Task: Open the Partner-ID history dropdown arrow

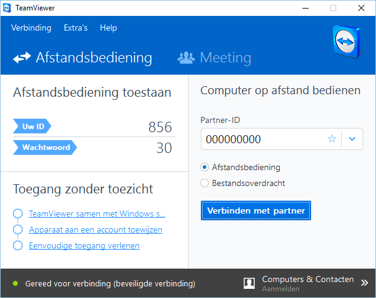Action: coord(352,139)
